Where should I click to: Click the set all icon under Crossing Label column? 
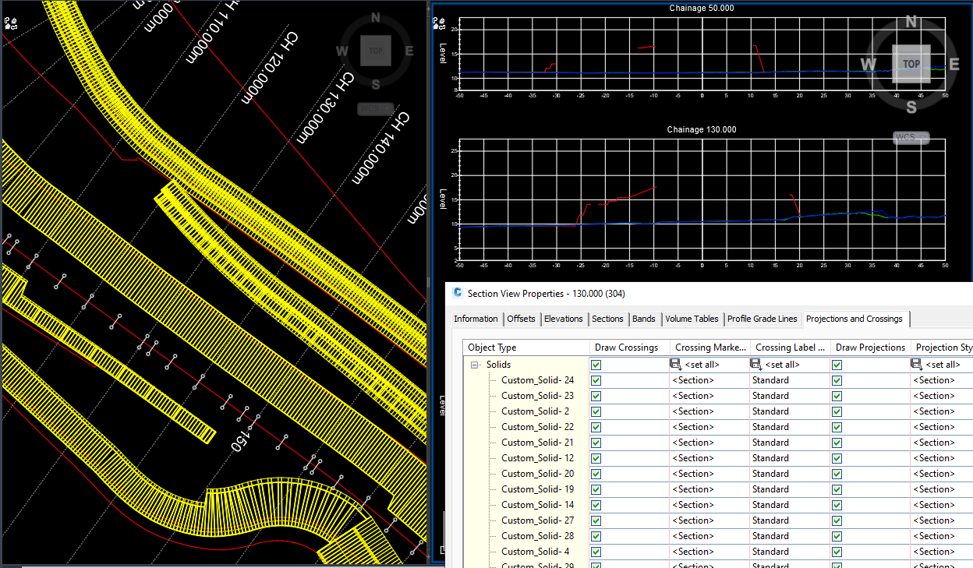[755, 364]
